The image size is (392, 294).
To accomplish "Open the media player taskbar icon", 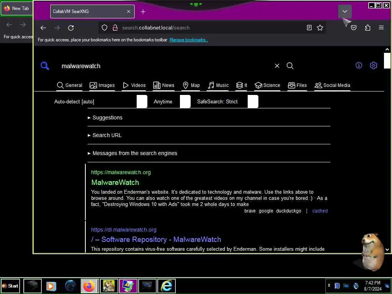I will 51,286.
